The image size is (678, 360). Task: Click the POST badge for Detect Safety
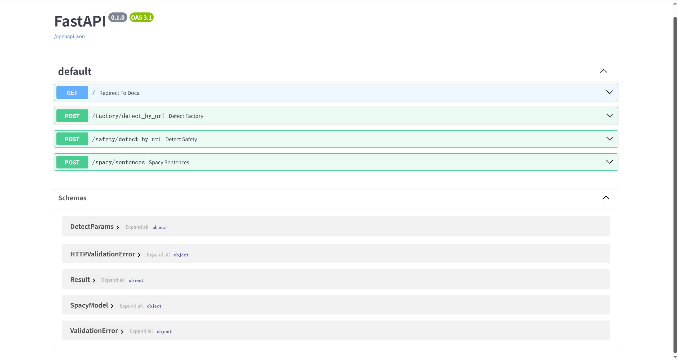[x=72, y=139]
